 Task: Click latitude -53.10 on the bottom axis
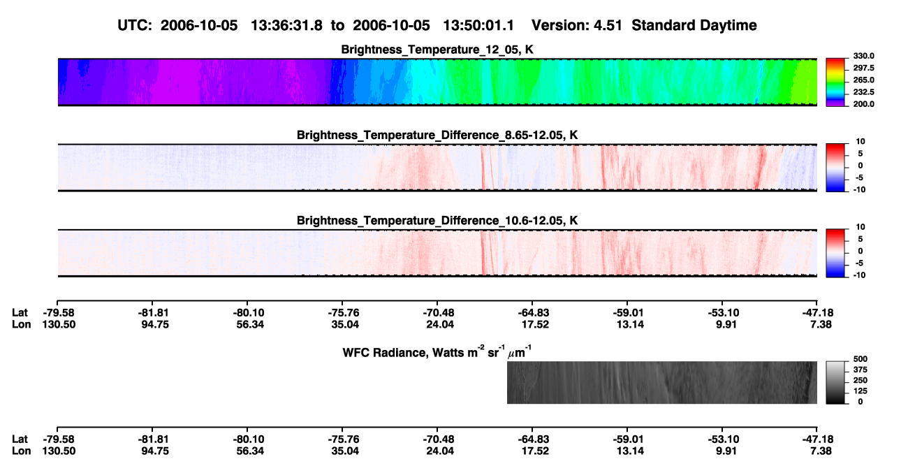tap(722, 439)
